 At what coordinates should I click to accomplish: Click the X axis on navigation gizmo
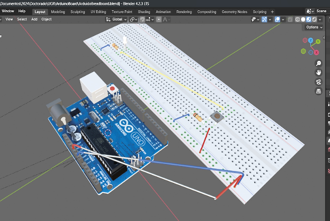click(x=316, y=52)
